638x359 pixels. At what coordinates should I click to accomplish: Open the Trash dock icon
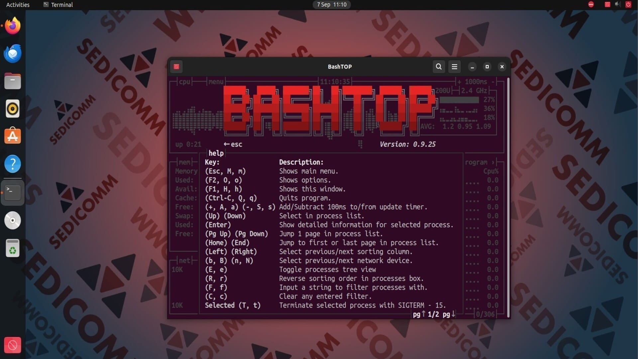pyautogui.click(x=13, y=248)
